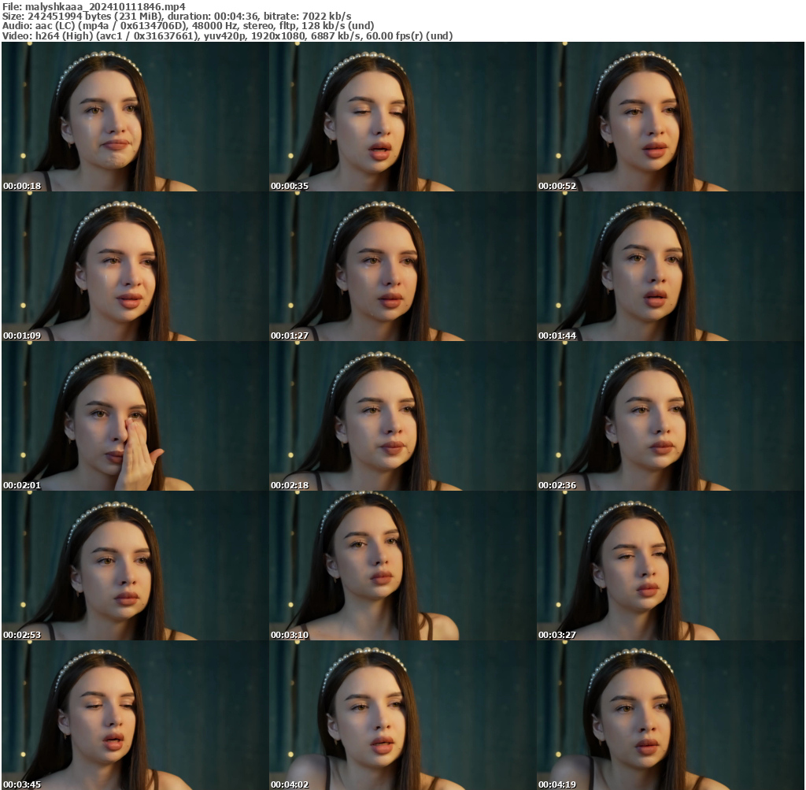
Task: Select the thumbnail at 00:02:18
Action: click(x=403, y=417)
